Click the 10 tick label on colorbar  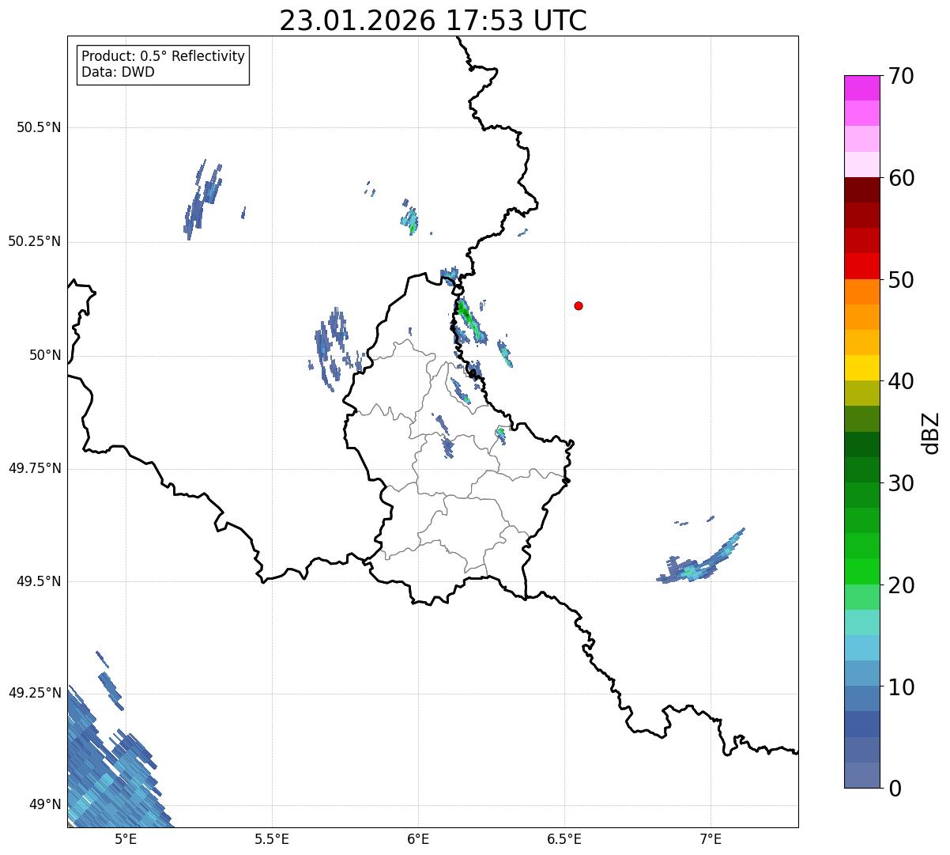tap(901, 687)
